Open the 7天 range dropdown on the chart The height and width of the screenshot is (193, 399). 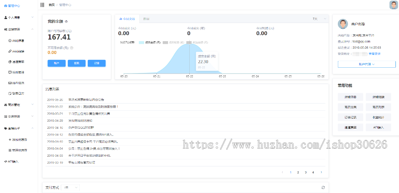click(x=319, y=19)
